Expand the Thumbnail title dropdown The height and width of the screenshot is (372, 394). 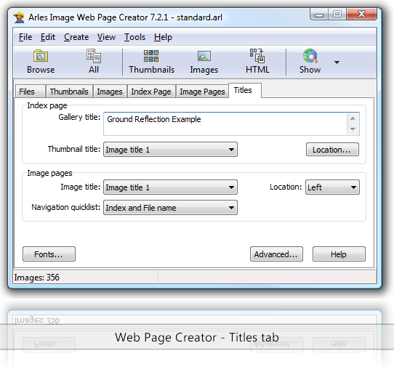coord(170,150)
